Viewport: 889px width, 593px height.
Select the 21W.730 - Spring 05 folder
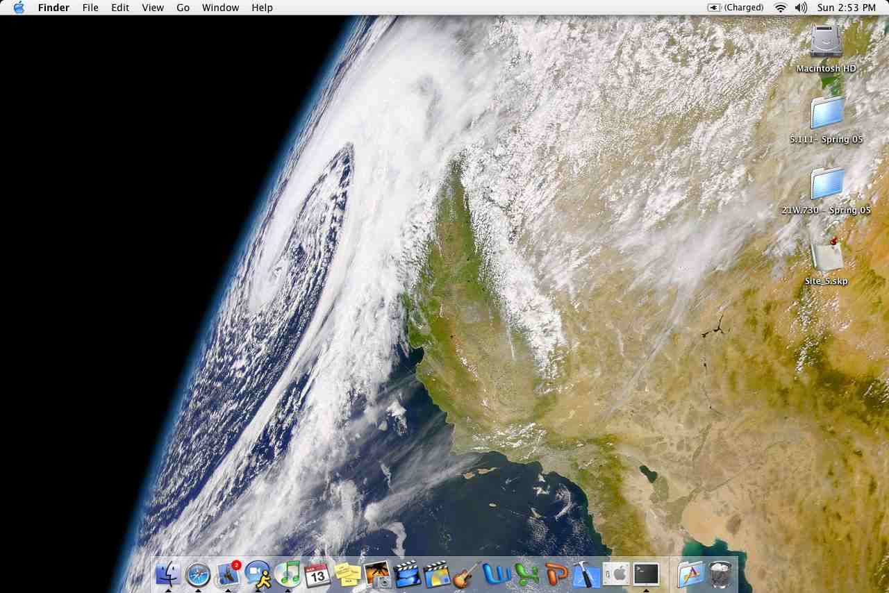[x=826, y=183]
